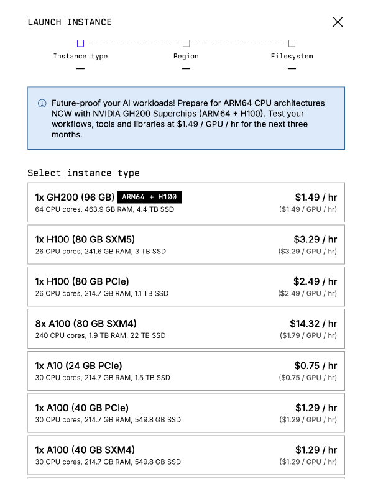Choose 1x A100 (40 GB PCIe) instance
The height and width of the screenshot is (479, 373).
click(186, 413)
